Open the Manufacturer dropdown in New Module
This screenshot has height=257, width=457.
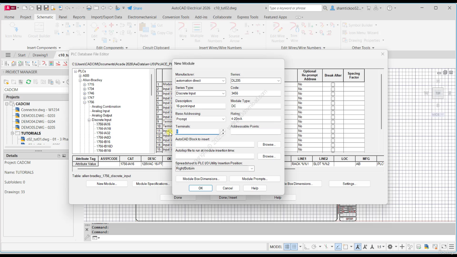coord(223,81)
